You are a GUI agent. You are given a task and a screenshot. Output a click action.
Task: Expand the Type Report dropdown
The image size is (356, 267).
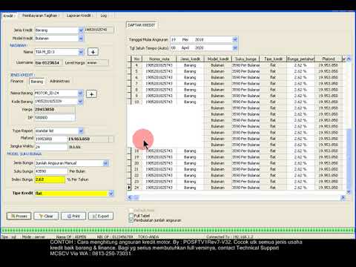click(x=81, y=131)
